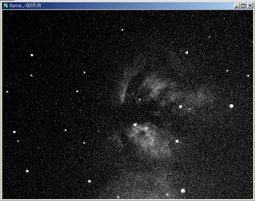Pick the star at the top center of image

[x=122, y=29]
